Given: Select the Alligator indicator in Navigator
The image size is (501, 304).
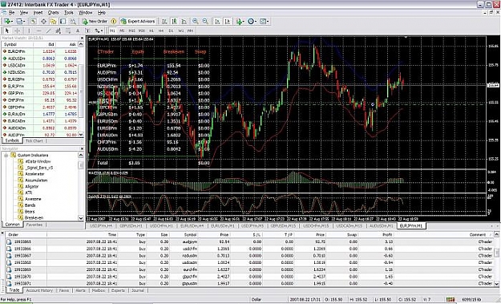Looking at the screenshot, I should 31,187.
